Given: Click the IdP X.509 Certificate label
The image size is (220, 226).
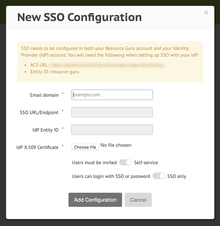Looking at the screenshot, I should click(37, 147).
